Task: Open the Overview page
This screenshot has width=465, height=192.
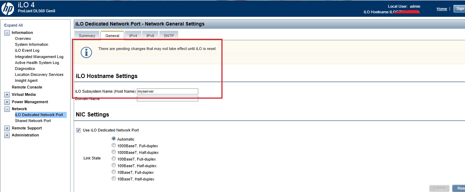Action: [x=23, y=38]
